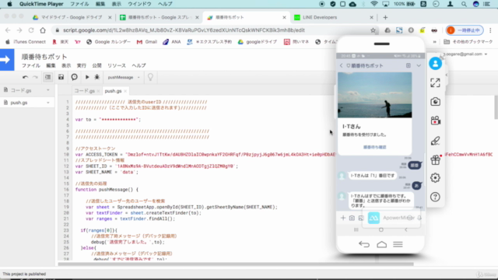Save the script with the floppy disk icon
Screen dimensions: 498x280
[x=61, y=77]
